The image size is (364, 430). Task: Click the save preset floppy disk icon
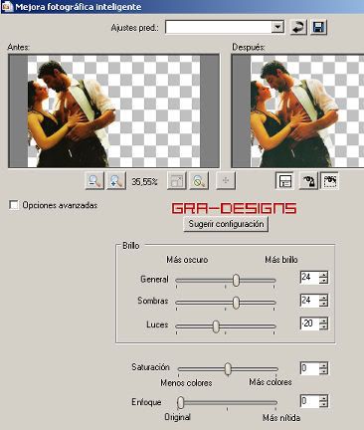point(318,27)
